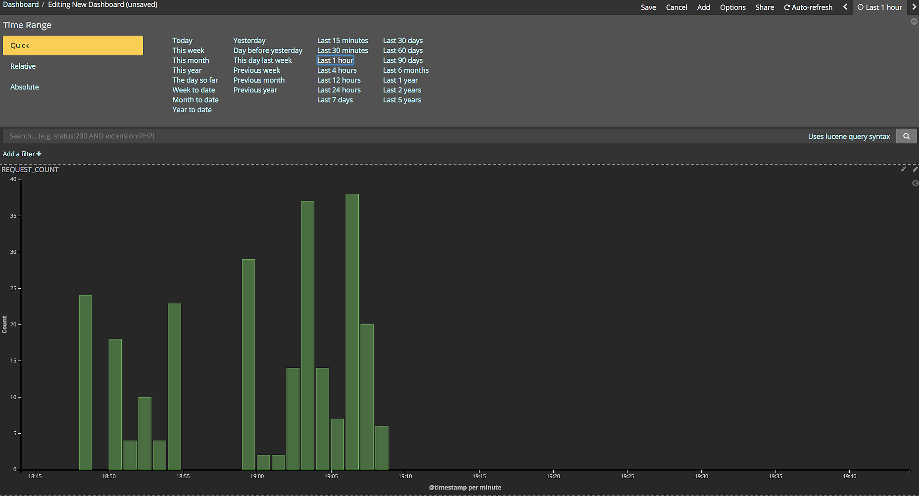The width and height of the screenshot is (919, 496).
Task: Select Last 15 minutes quick range
Action: click(x=342, y=41)
